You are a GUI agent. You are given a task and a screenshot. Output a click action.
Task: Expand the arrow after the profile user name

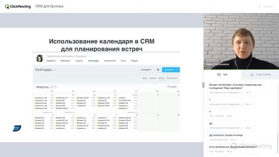[x=91, y=56]
